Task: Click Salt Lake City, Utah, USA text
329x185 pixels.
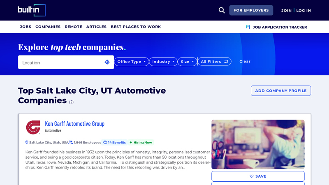Action: pyautogui.click(x=49, y=142)
